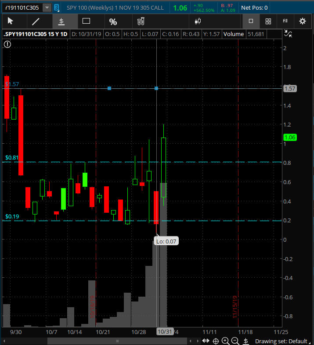Image resolution: width=314 pixels, height=345 pixels.
Task: Click the zoom out magnifier
Action: tap(235, 341)
